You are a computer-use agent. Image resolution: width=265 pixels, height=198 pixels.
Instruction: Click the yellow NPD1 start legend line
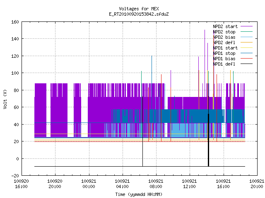(x=246, y=48)
